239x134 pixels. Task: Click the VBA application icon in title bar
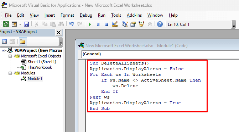4,5
